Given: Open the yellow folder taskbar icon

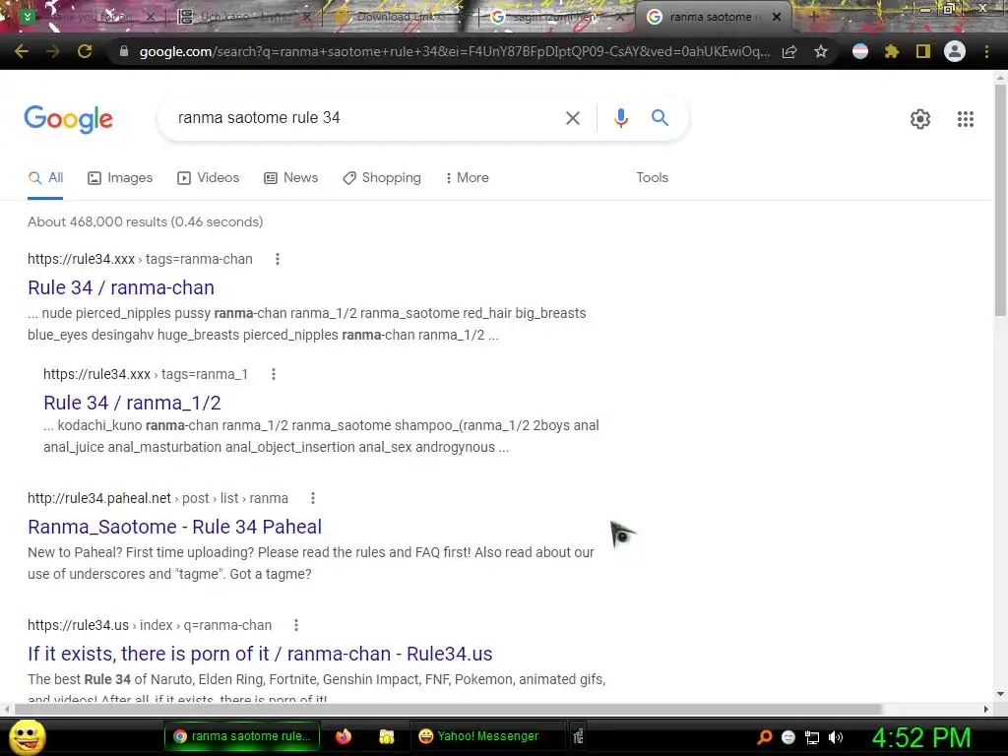Looking at the screenshot, I should click(386, 736).
